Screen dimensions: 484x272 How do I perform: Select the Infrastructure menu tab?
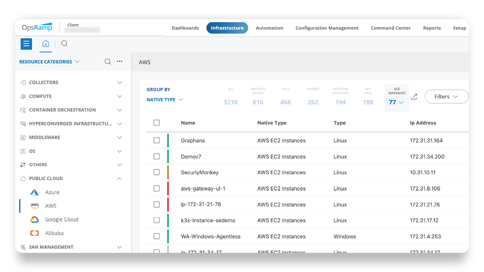click(227, 28)
